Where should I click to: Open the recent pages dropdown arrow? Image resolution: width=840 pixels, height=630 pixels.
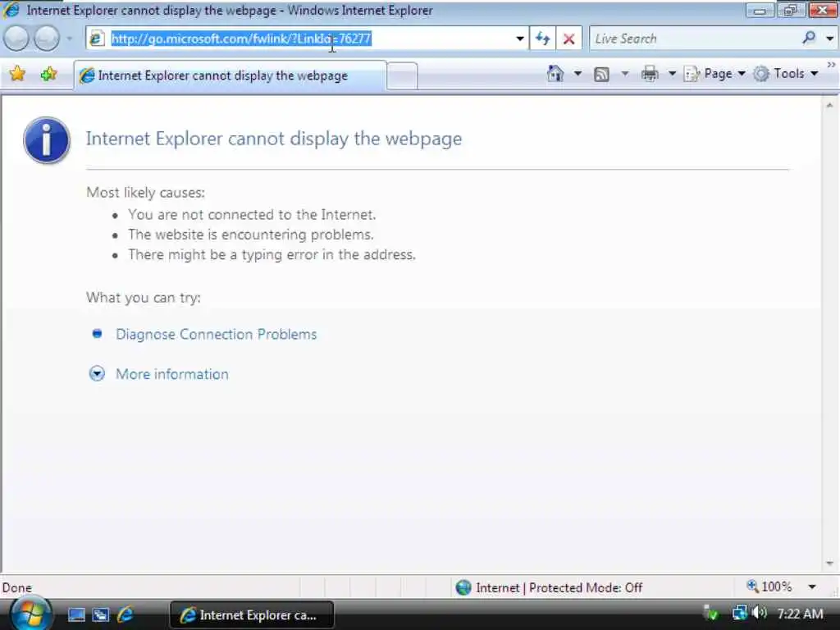coord(69,39)
